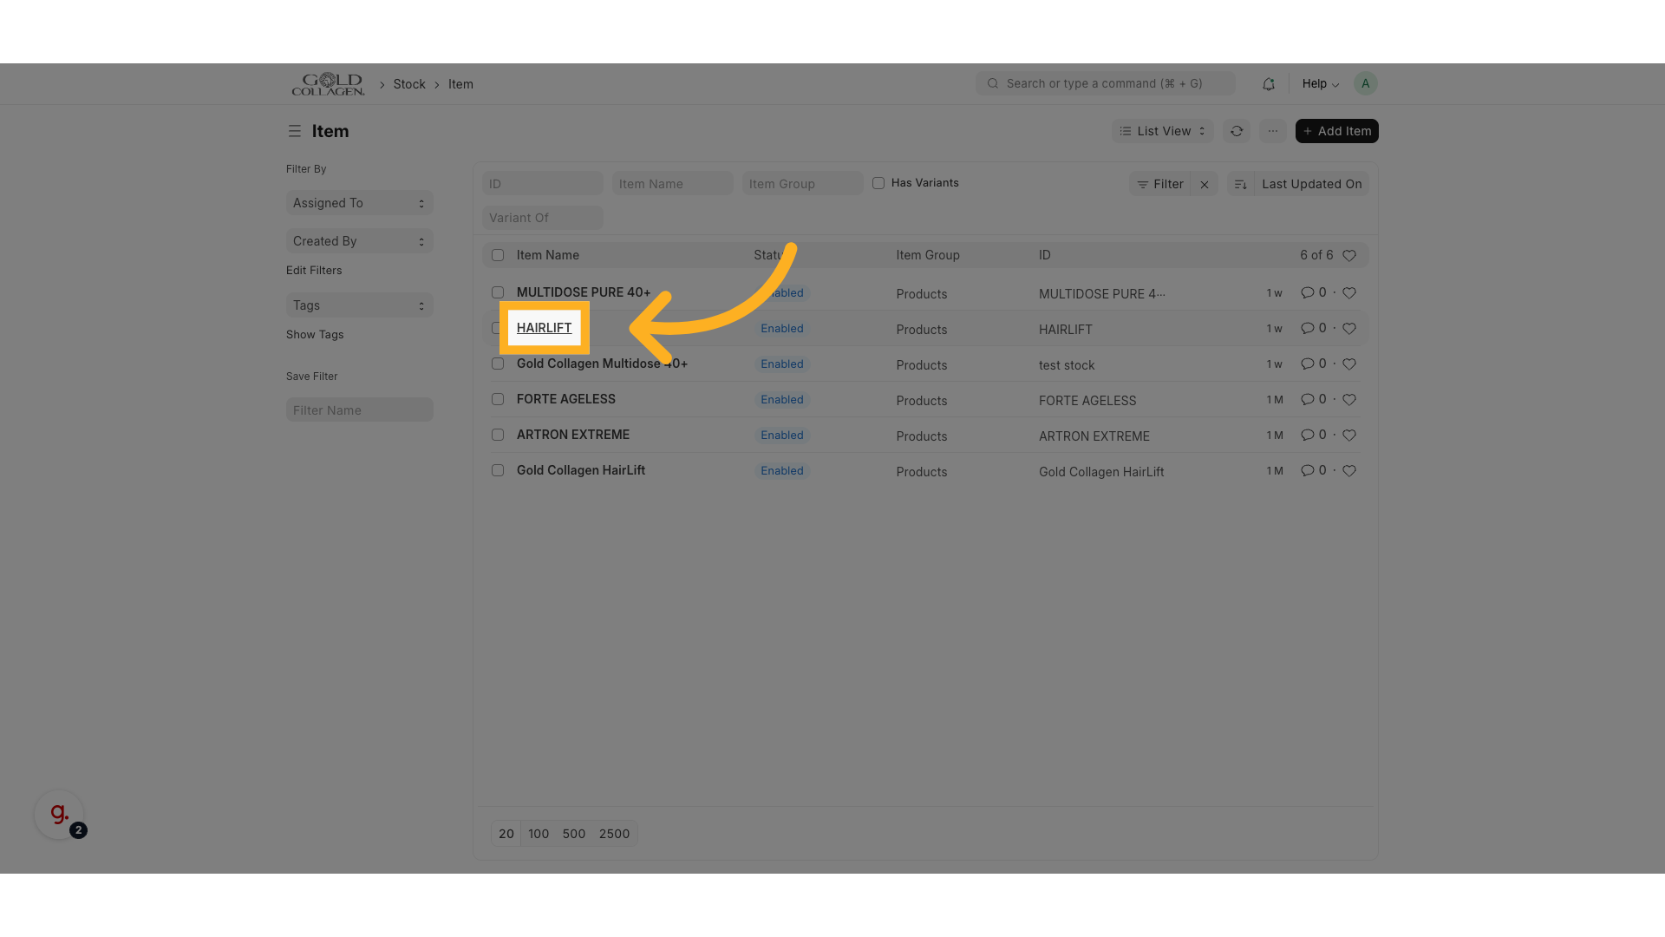The height and width of the screenshot is (937, 1665).
Task: Open the ARTRON EXTREME item
Action: pos(573,435)
